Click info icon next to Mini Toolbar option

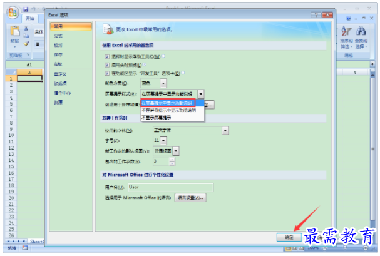[163, 56]
